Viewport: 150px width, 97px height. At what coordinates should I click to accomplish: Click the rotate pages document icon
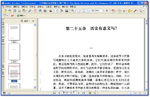(4, 16)
